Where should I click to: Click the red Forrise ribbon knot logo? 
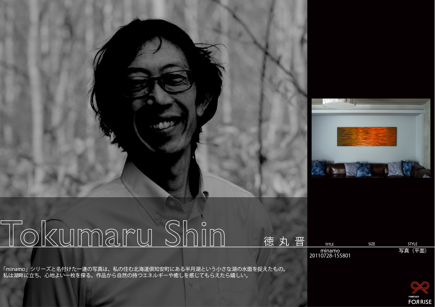pyautogui.click(x=420, y=288)
